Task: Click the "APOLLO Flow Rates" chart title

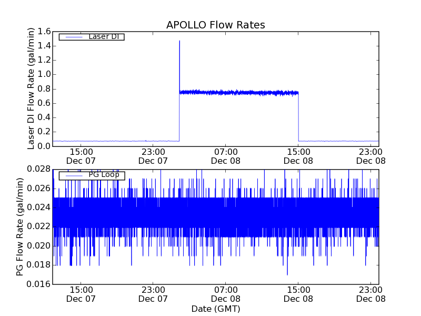Action: pyautogui.click(x=215, y=25)
